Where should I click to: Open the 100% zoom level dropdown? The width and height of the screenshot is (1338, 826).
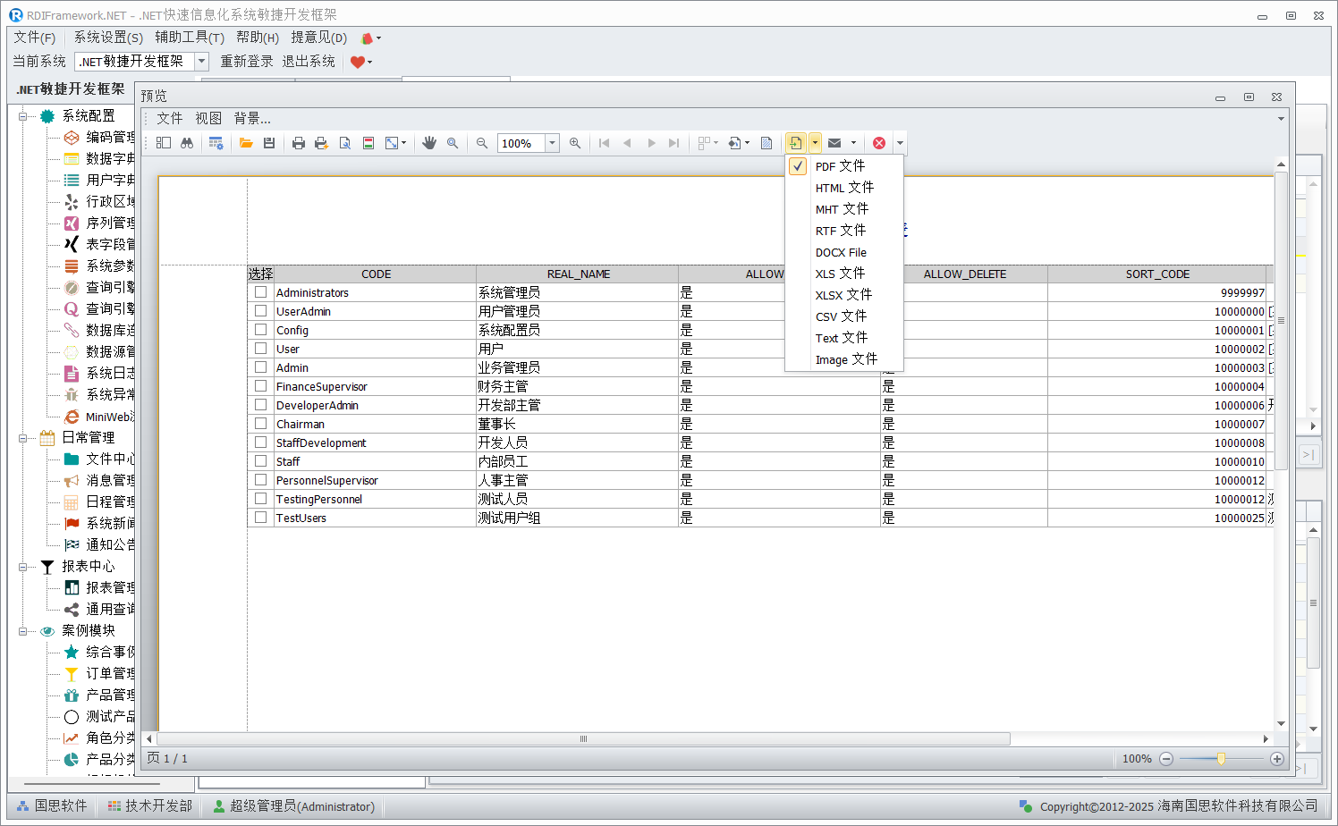[x=553, y=143]
